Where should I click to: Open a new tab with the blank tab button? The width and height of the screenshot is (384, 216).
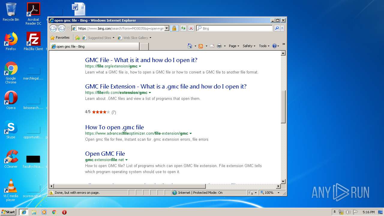click(144, 46)
